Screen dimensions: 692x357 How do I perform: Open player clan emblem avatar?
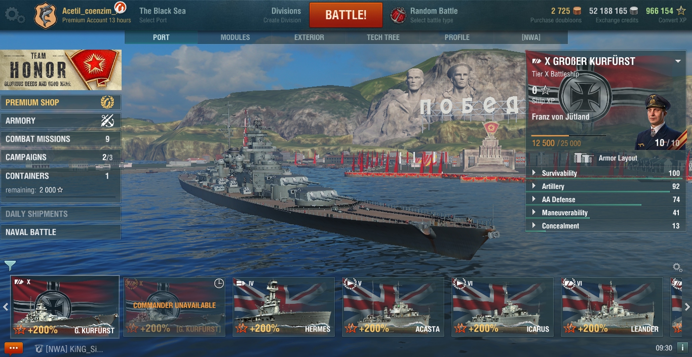point(45,15)
